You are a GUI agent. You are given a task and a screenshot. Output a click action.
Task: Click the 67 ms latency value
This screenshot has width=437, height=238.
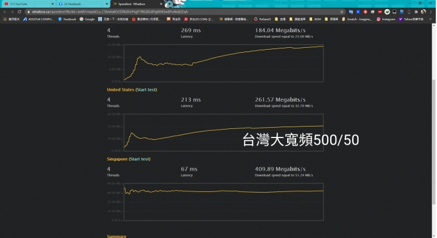tap(189, 169)
